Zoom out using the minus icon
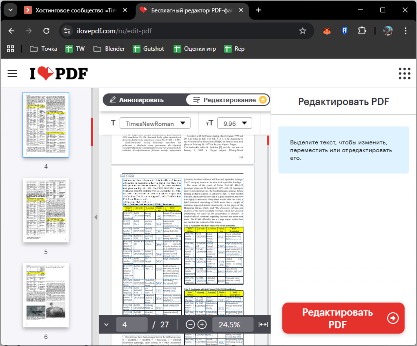The height and width of the screenshot is (346, 417). click(x=190, y=324)
